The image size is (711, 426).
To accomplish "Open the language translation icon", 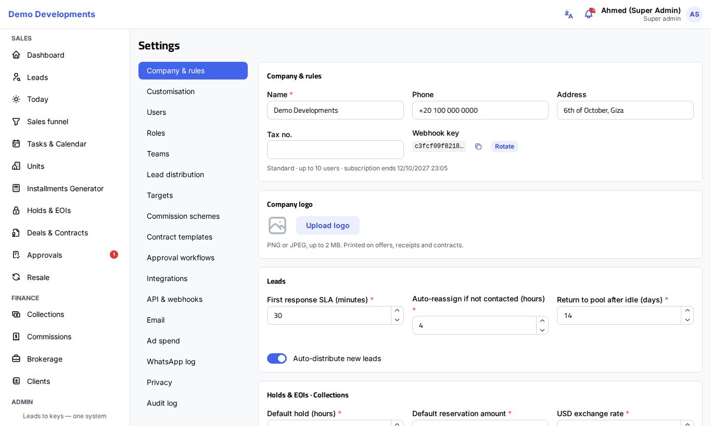I will point(569,15).
